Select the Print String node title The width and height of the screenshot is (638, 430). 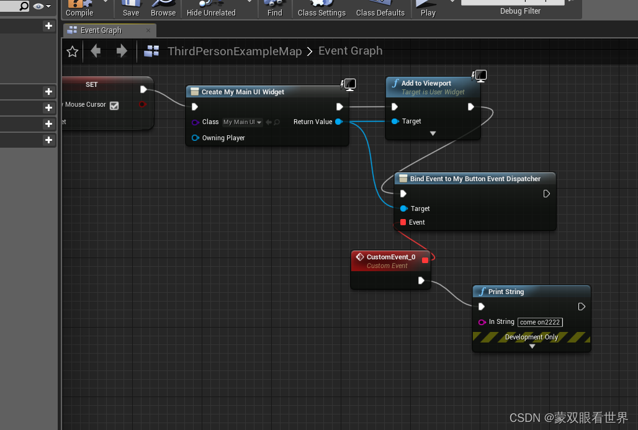(x=506, y=292)
